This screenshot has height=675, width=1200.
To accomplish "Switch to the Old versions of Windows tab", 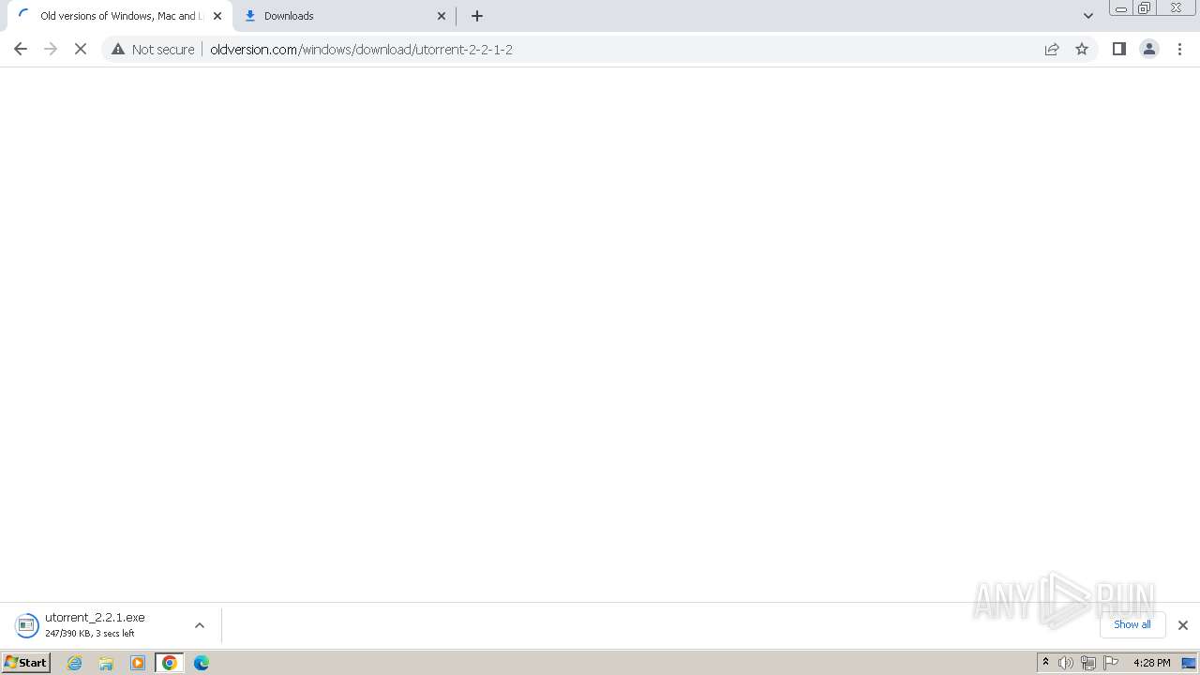I will tap(119, 16).
